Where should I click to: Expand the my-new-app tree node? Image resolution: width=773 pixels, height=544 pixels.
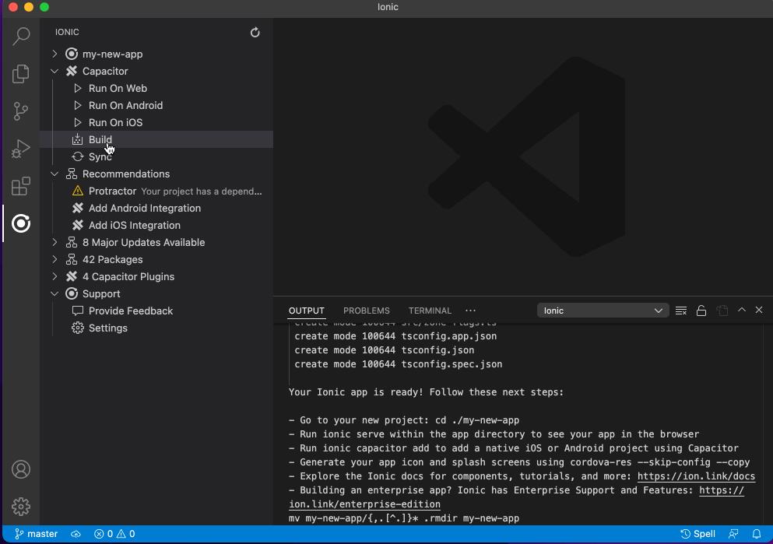(x=54, y=54)
